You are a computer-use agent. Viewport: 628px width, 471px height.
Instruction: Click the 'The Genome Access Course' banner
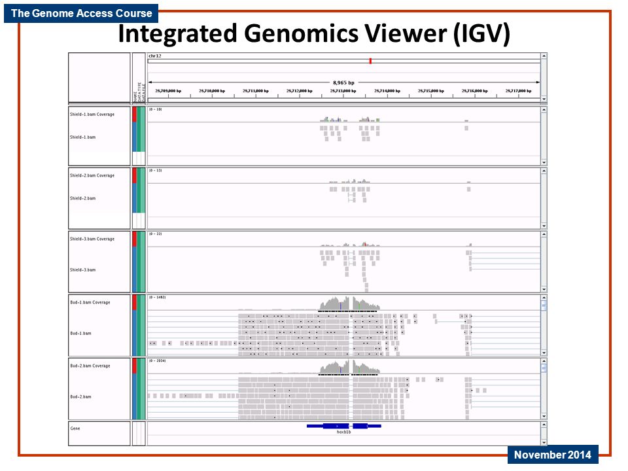[82, 14]
